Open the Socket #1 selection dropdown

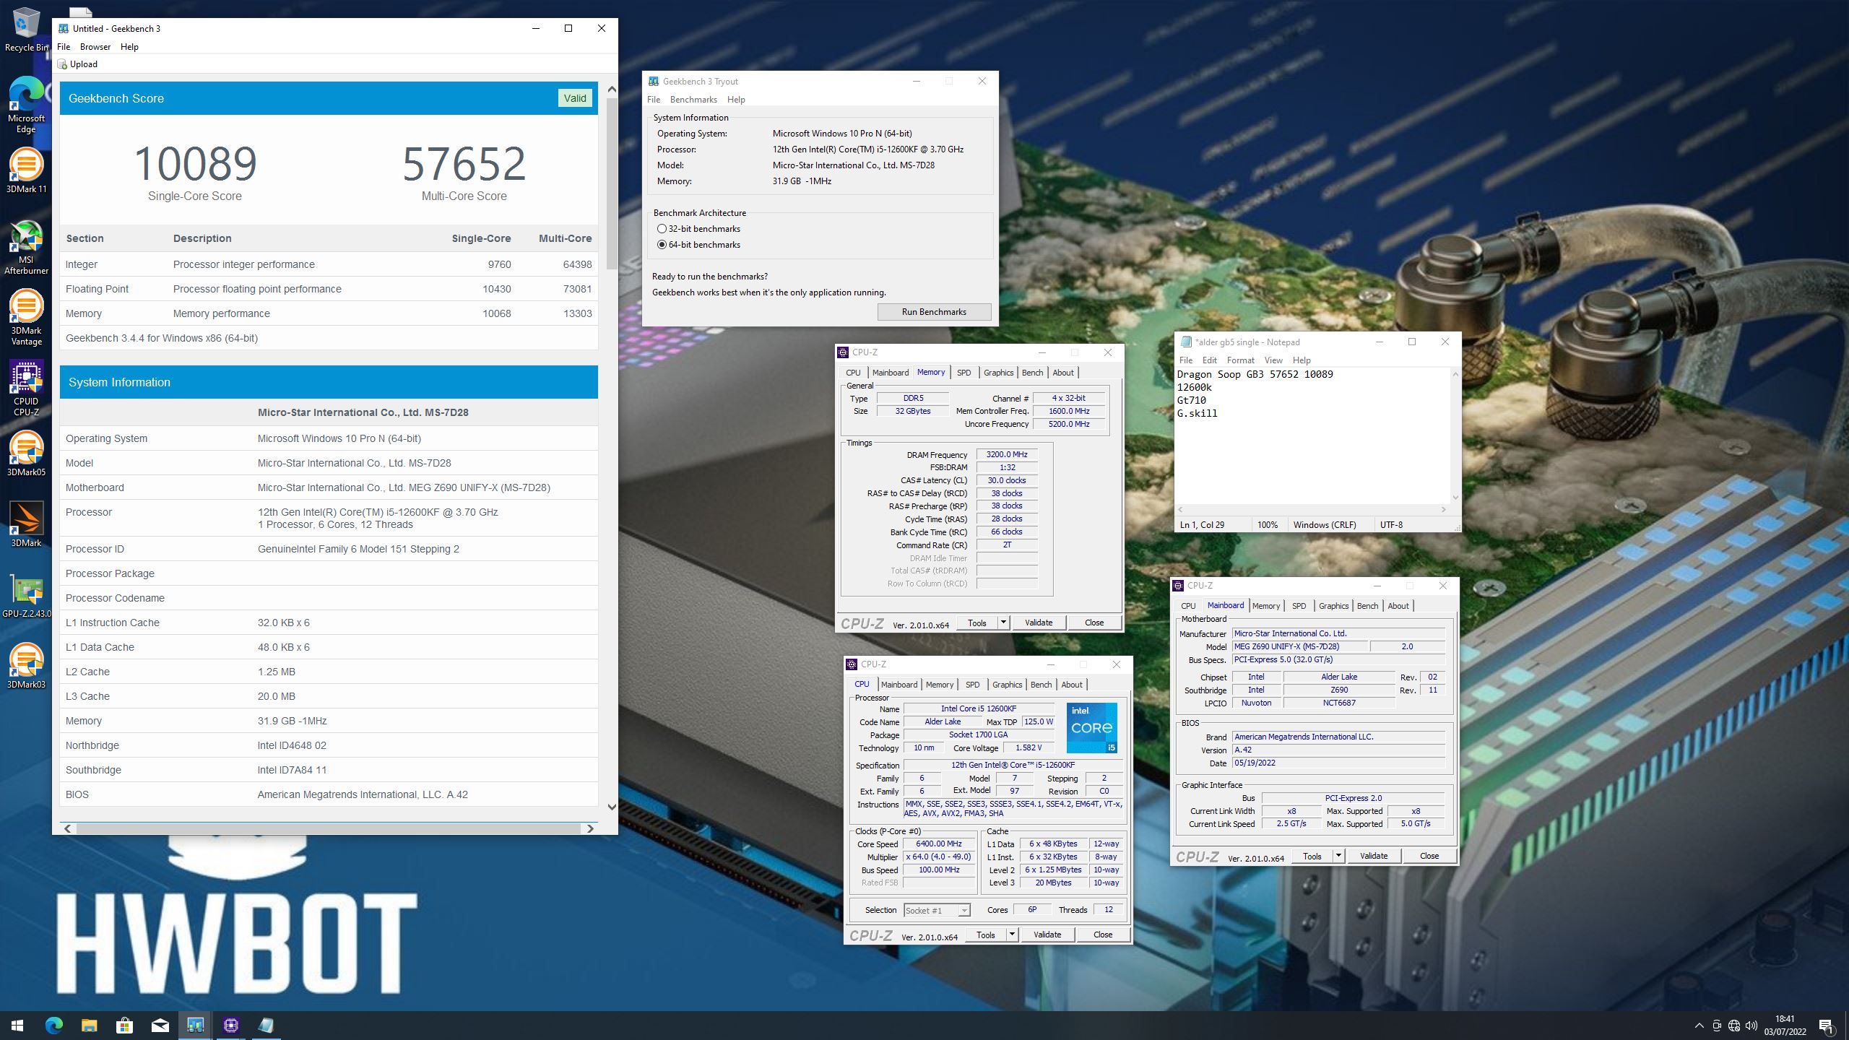(x=937, y=911)
